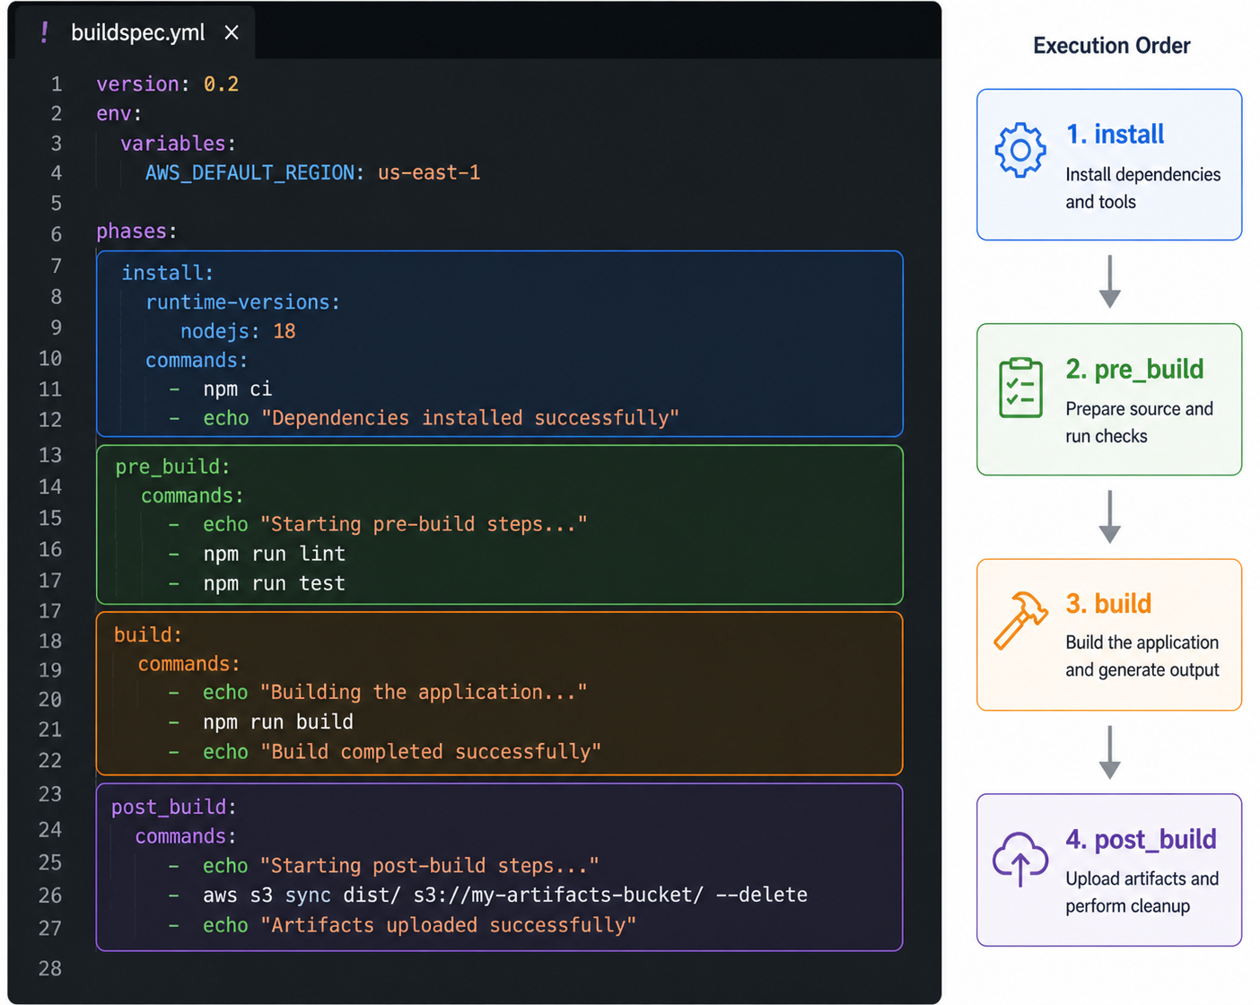1260x1005 pixels.
Task: Click the arrow between build and post_build
Action: 1110,752
